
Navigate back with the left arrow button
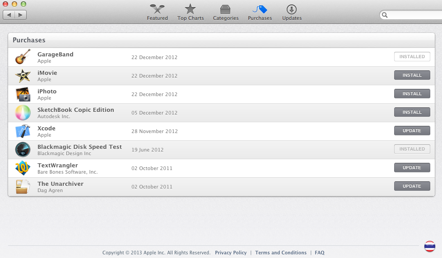[x=9, y=15]
